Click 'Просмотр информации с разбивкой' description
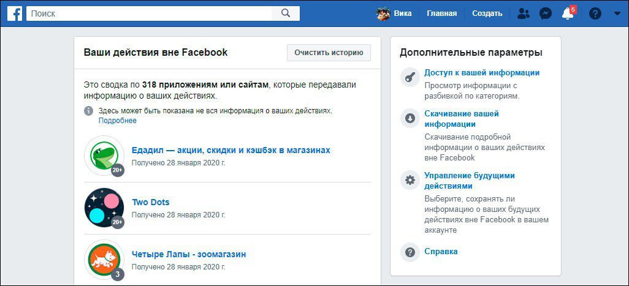Viewport: 629px width, 286px height. click(x=472, y=91)
